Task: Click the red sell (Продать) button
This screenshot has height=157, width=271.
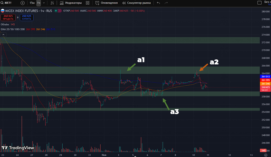Action: (7, 17)
